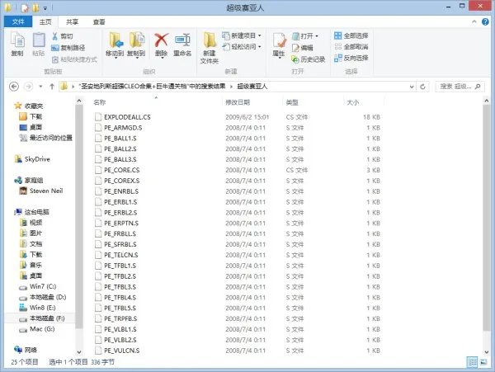Select Steven Neil under Homegroup
The height and width of the screenshot is (372, 495).
41,191
